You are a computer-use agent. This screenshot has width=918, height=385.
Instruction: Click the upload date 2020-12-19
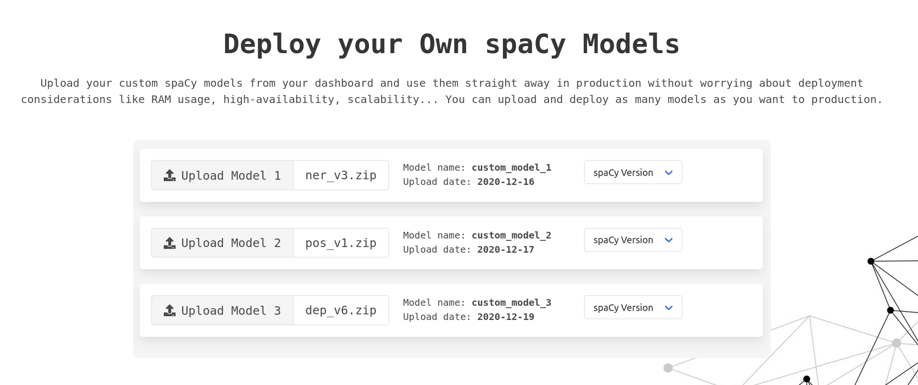pyautogui.click(x=506, y=317)
